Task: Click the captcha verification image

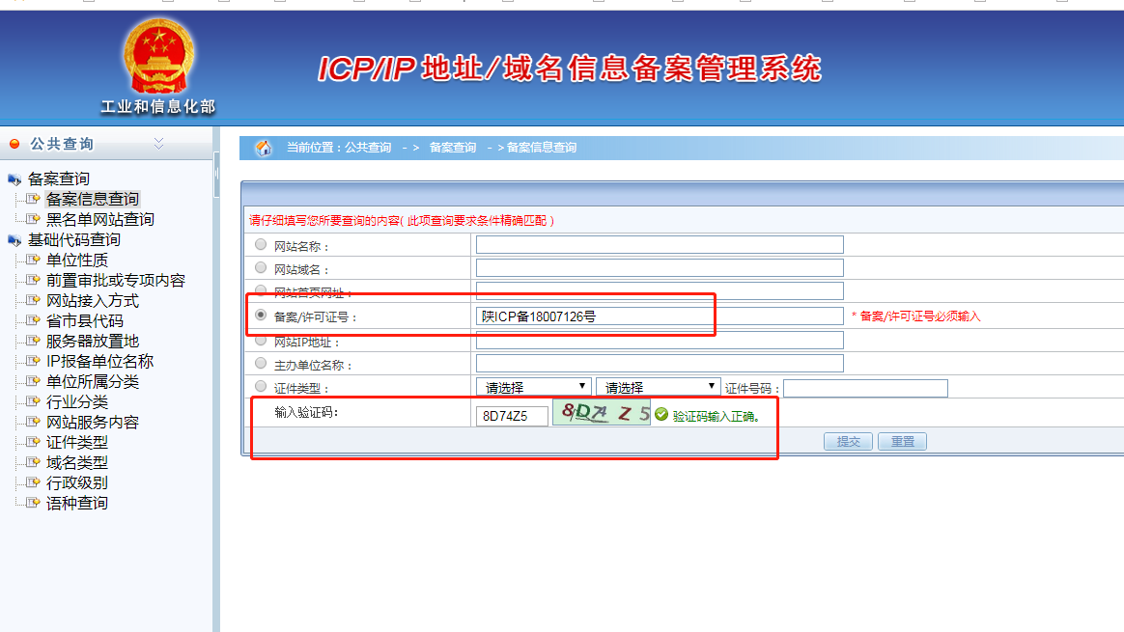Action: (x=602, y=414)
